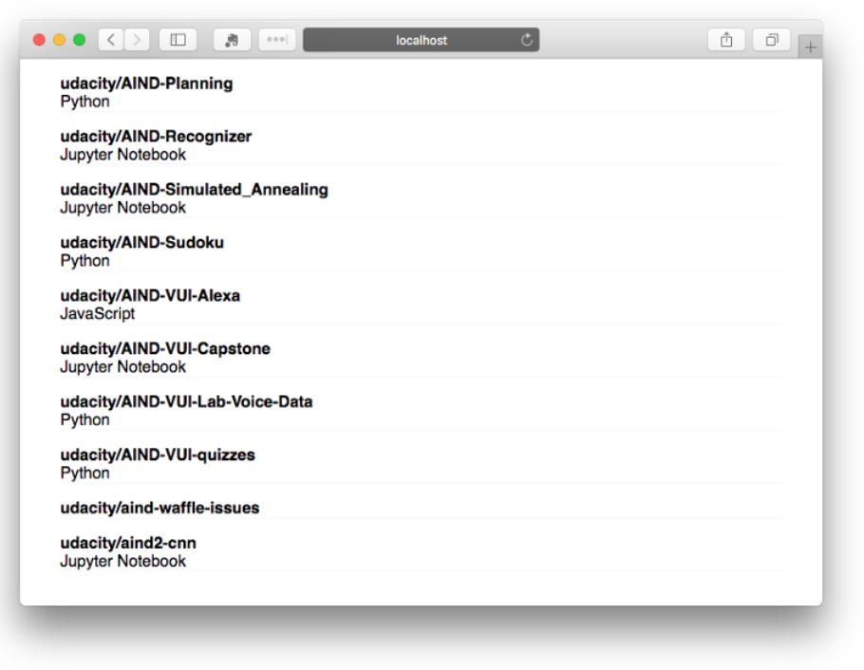Close the Safari window
Image resolution: width=864 pixels, height=670 pixels.
39,40
